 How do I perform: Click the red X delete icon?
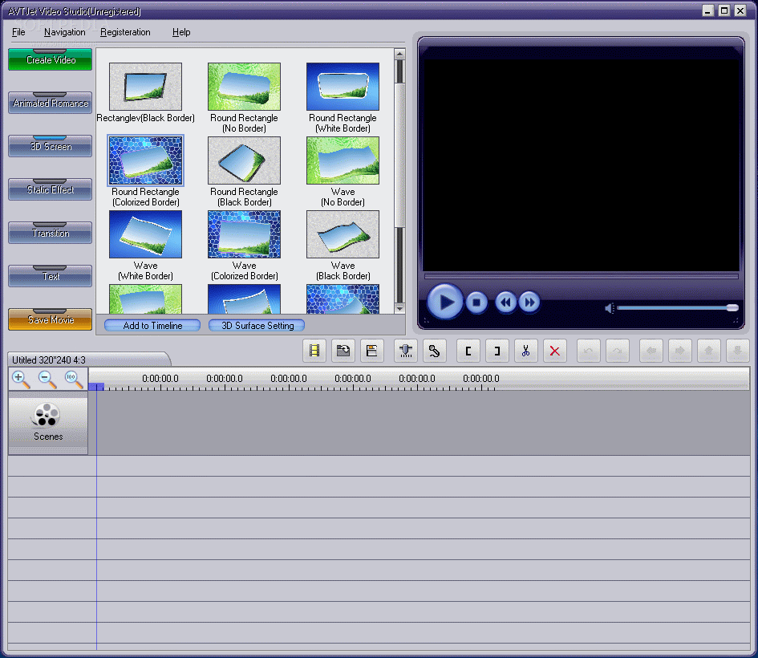tap(555, 351)
